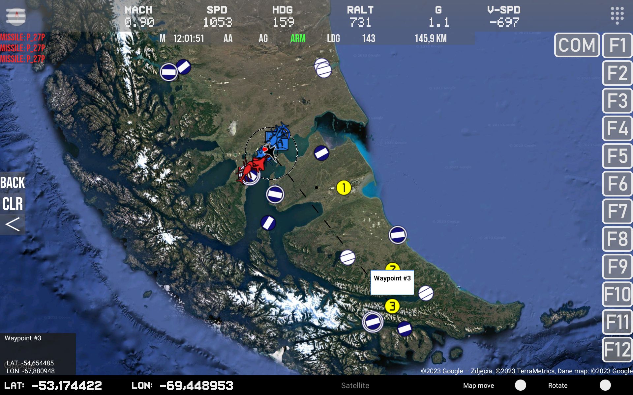Viewport: 633px width, 395px height.
Task: Select AA air-to-air mode
Action: [x=228, y=39]
